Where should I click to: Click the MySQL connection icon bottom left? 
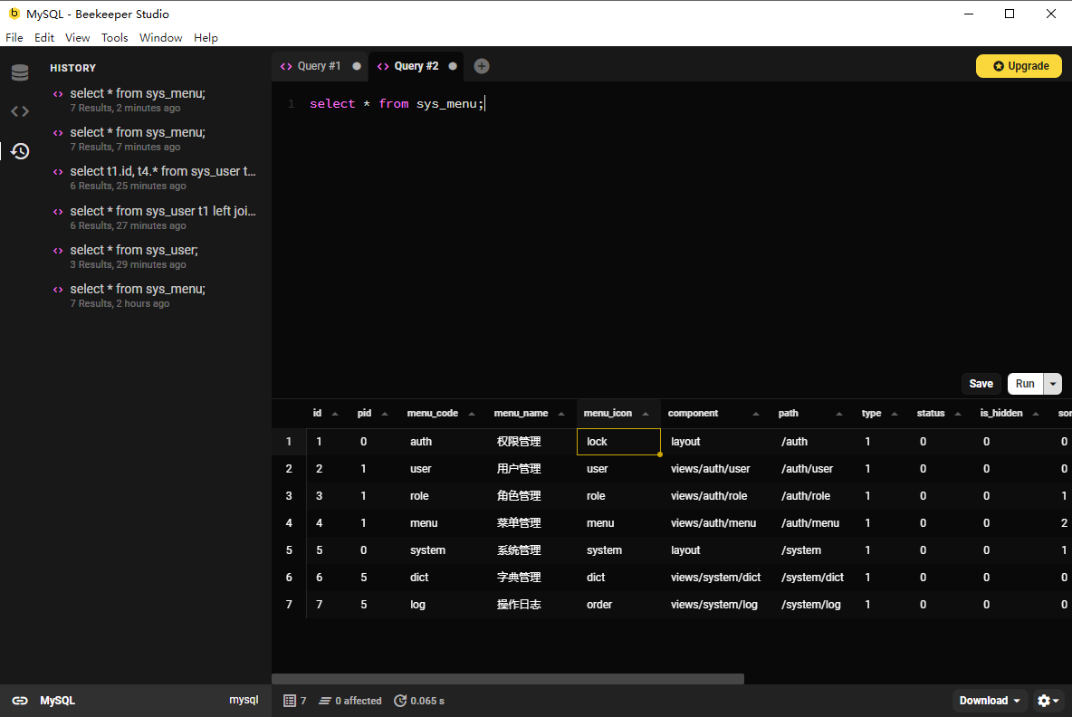20,700
